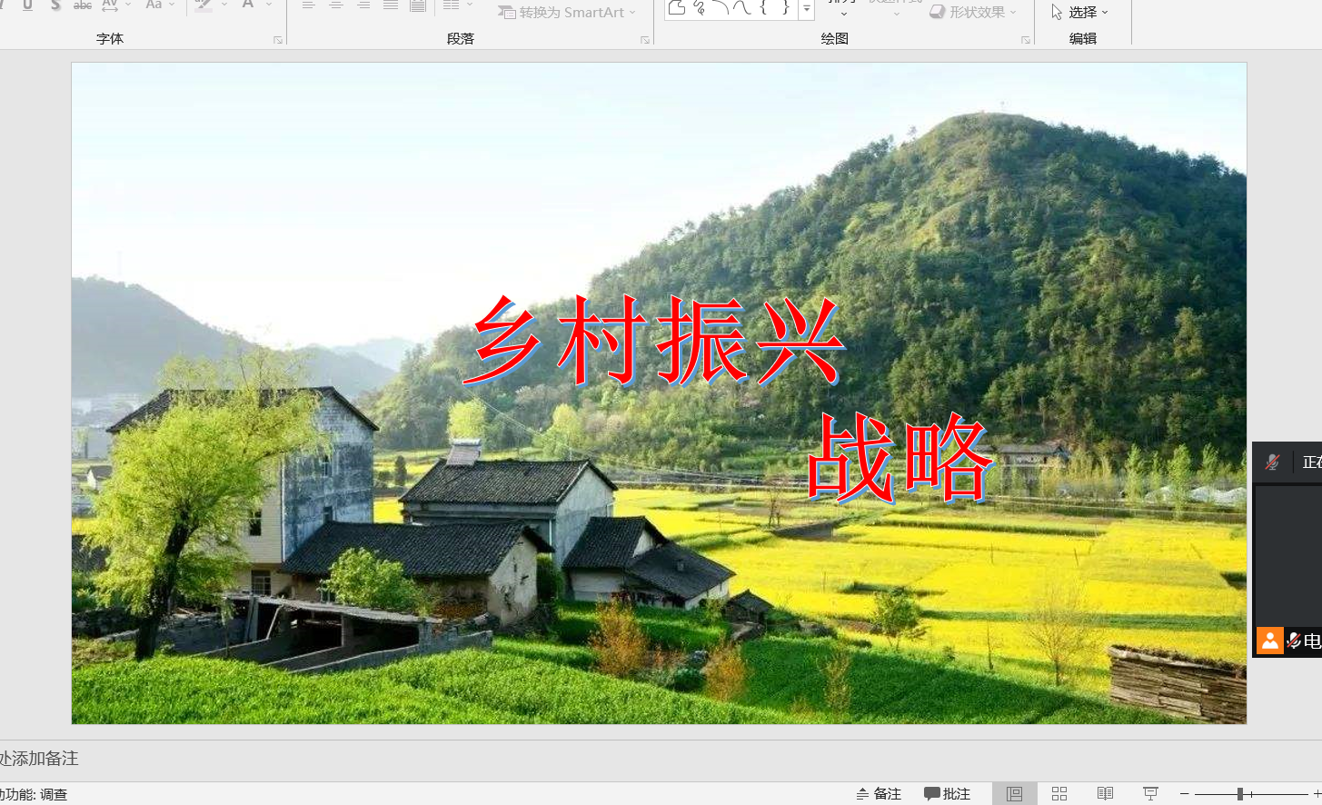The width and height of the screenshot is (1322, 805).
Task: Open the 字体 dialog launcher
Action: (x=278, y=40)
